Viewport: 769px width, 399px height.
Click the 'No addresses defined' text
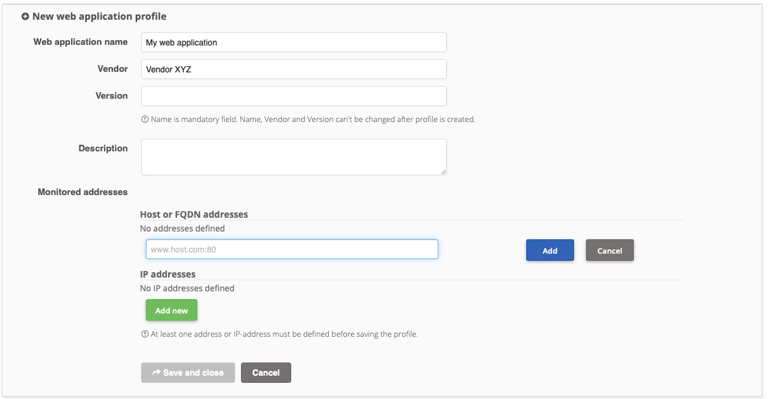(182, 229)
